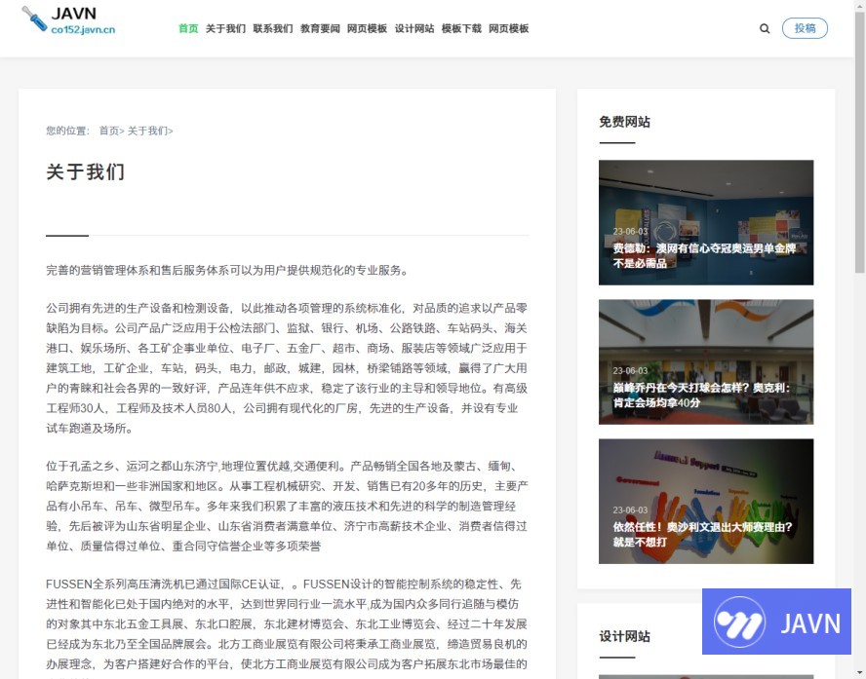This screenshot has width=866, height=679.
Task: Click paragraph starting 完善的营销管理体系
Action: pos(227,270)
